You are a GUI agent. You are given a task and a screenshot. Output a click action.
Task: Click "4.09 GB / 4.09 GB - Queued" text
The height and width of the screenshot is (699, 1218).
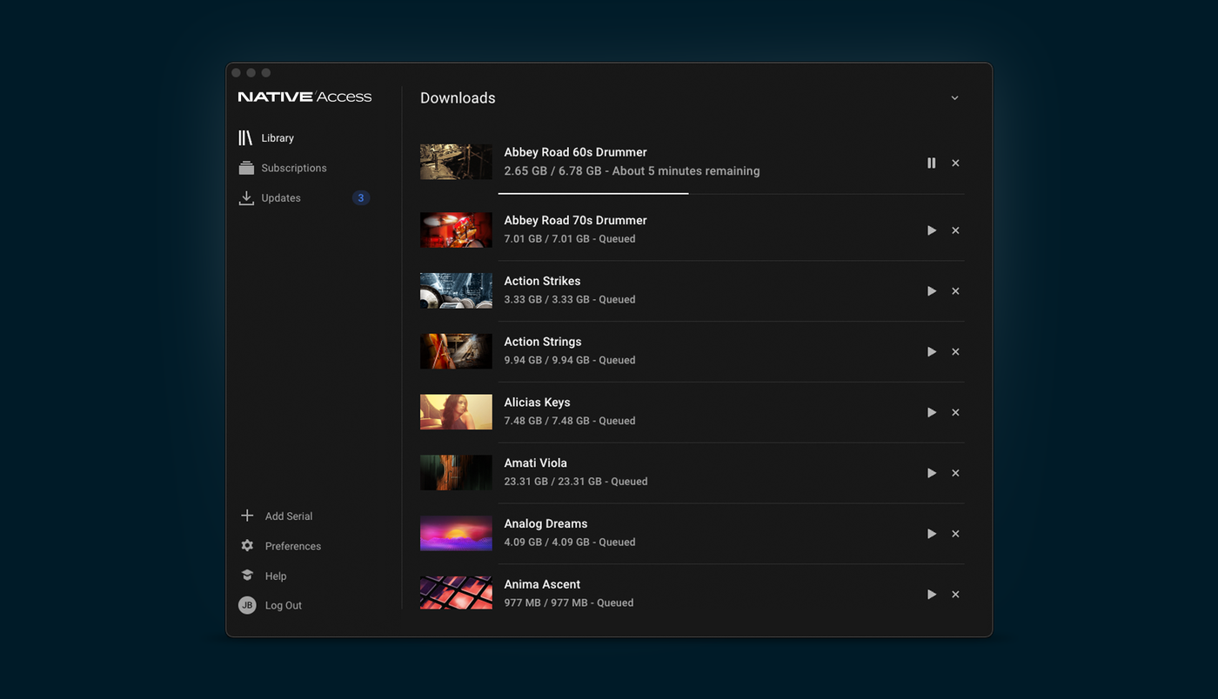click(570, 543)
